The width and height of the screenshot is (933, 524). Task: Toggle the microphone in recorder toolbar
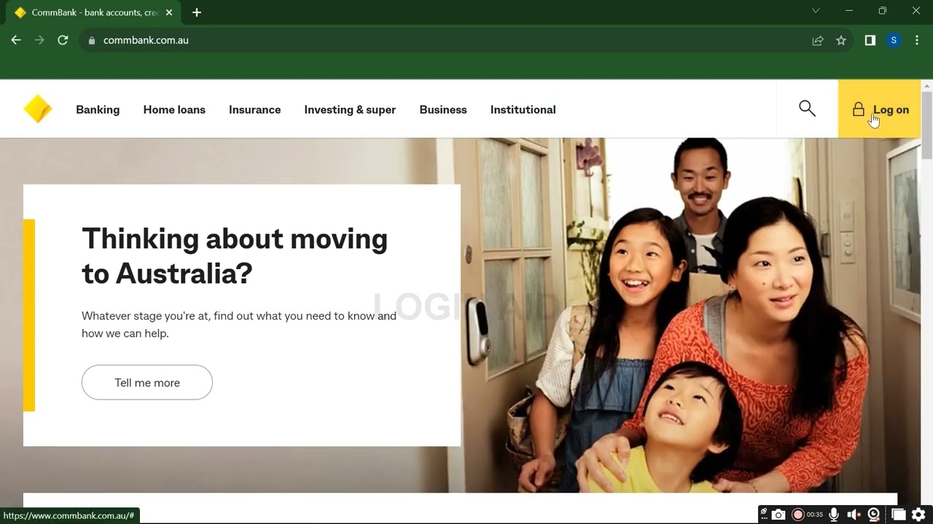pos(834,515)
